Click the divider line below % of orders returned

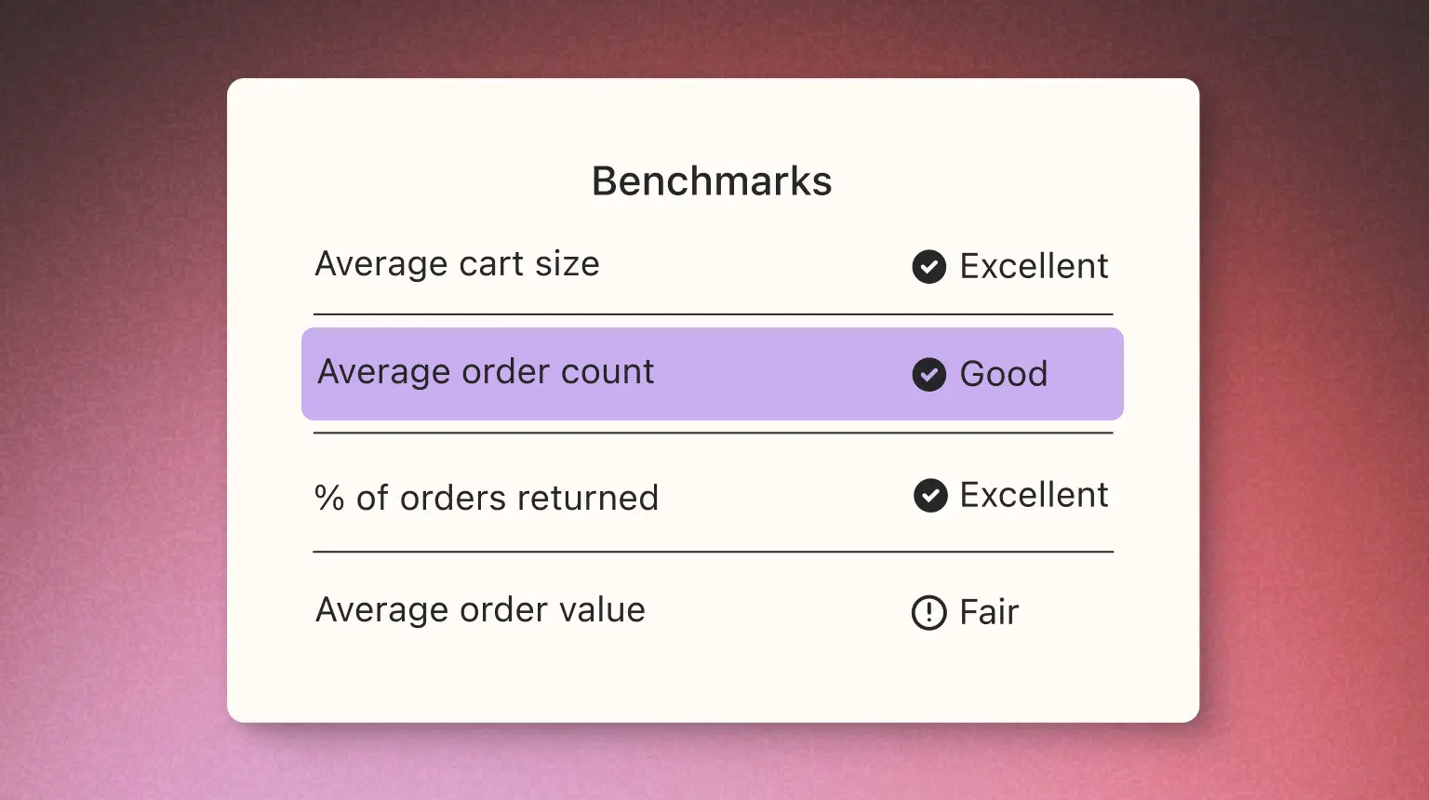(x=713, y=552)
